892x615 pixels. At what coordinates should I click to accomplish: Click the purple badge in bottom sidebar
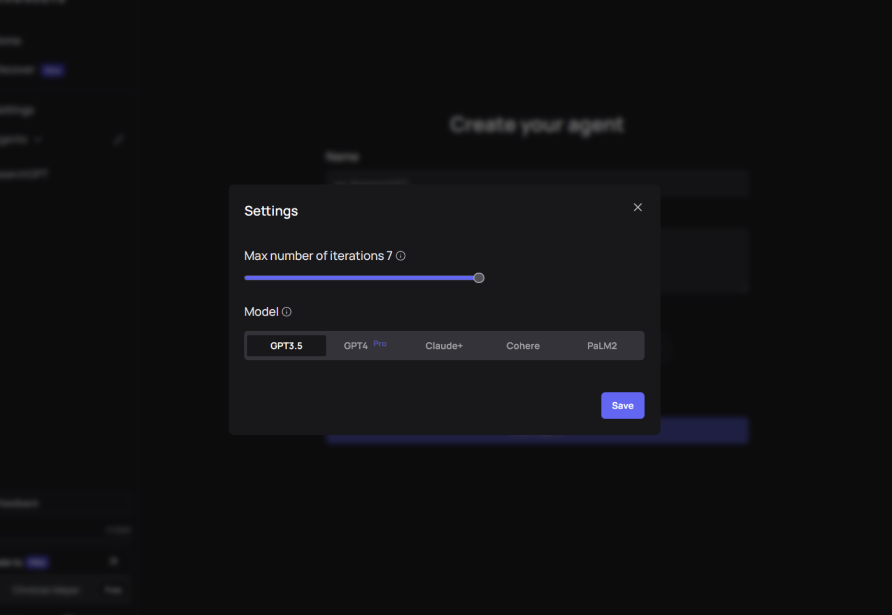tap(37, 562)
